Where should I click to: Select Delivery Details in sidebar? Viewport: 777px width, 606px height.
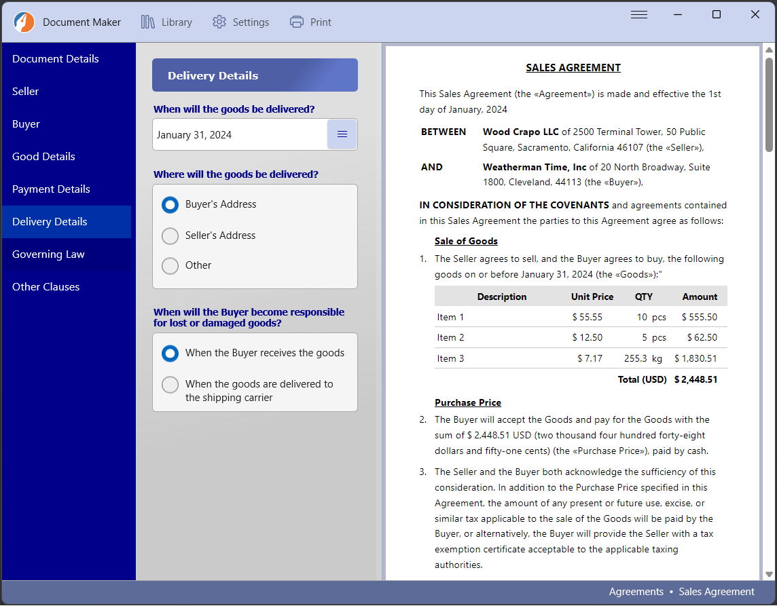click(x=67, y=222)
